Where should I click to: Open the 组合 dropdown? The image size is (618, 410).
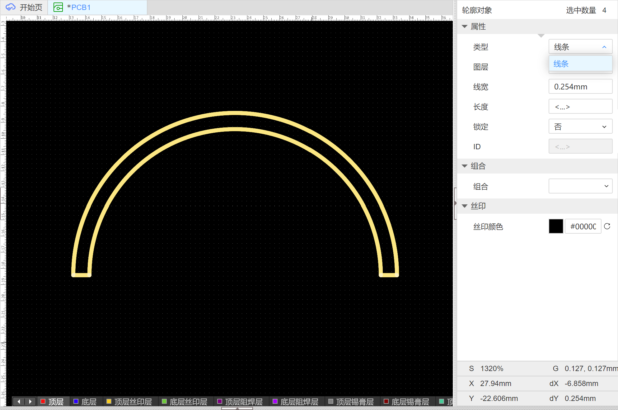pos(580,186)
